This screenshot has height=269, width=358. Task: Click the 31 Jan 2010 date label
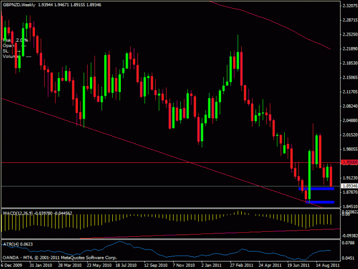(41, 266)
